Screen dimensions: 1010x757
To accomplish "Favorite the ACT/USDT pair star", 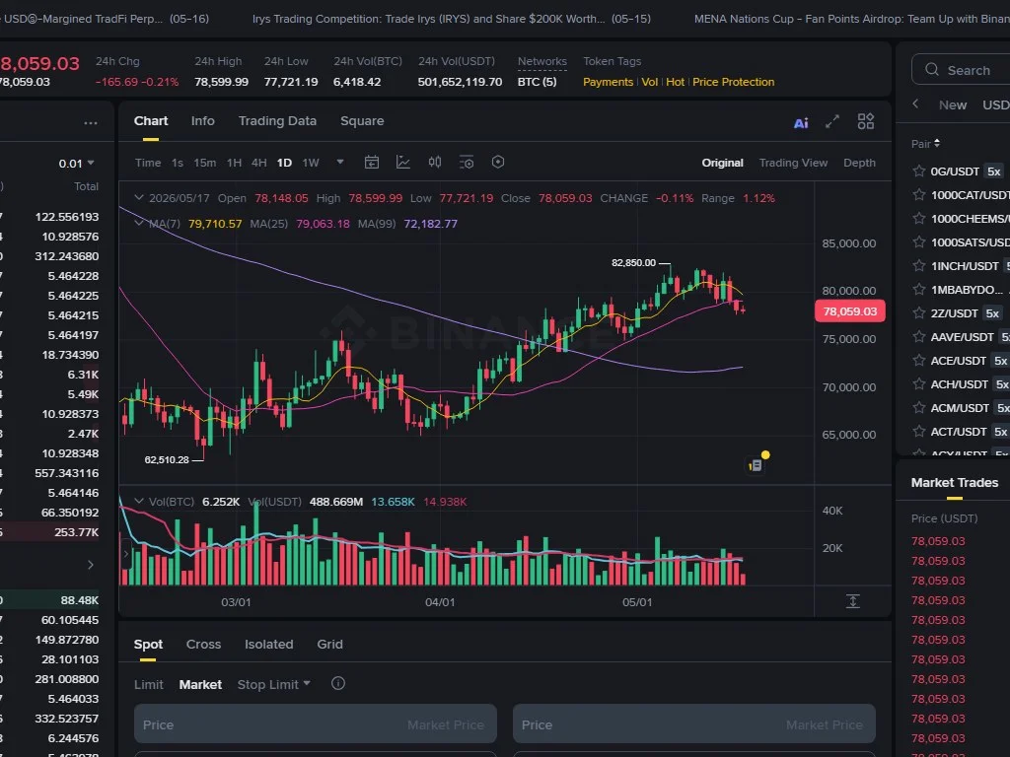I will (919, 432).
